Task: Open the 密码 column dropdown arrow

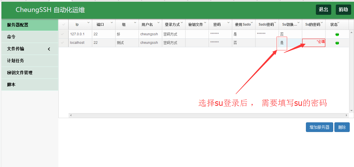Action: (x=229, y=22)
